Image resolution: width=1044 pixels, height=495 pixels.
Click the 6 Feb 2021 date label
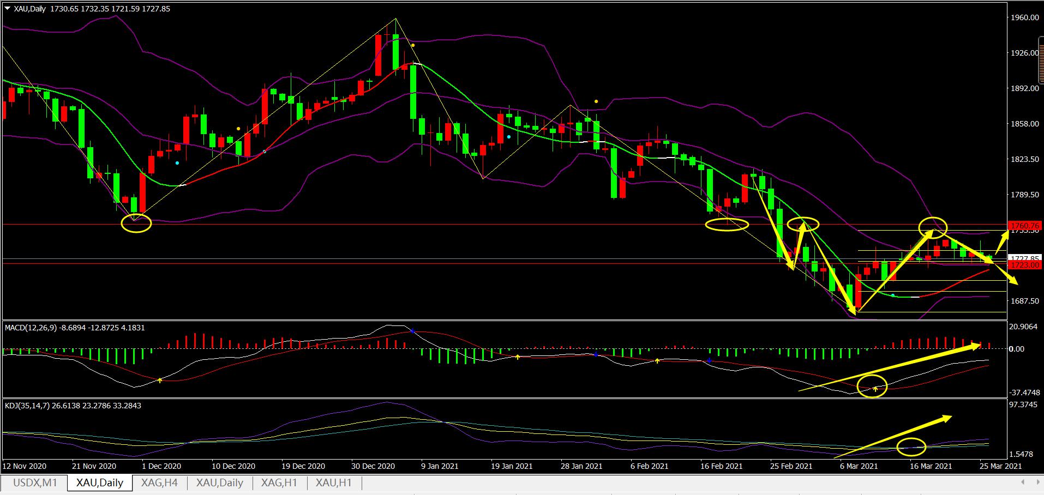tap(649, 467)
